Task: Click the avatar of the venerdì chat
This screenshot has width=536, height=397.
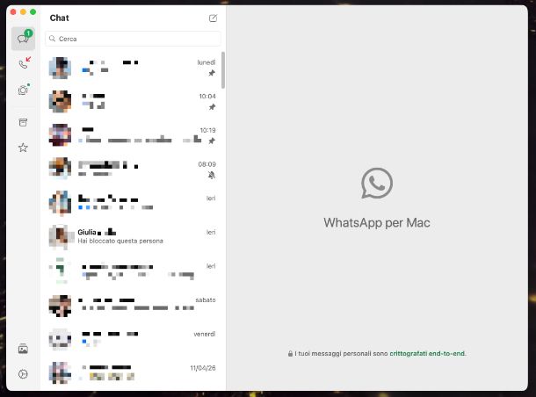Action: click(60, 338)
